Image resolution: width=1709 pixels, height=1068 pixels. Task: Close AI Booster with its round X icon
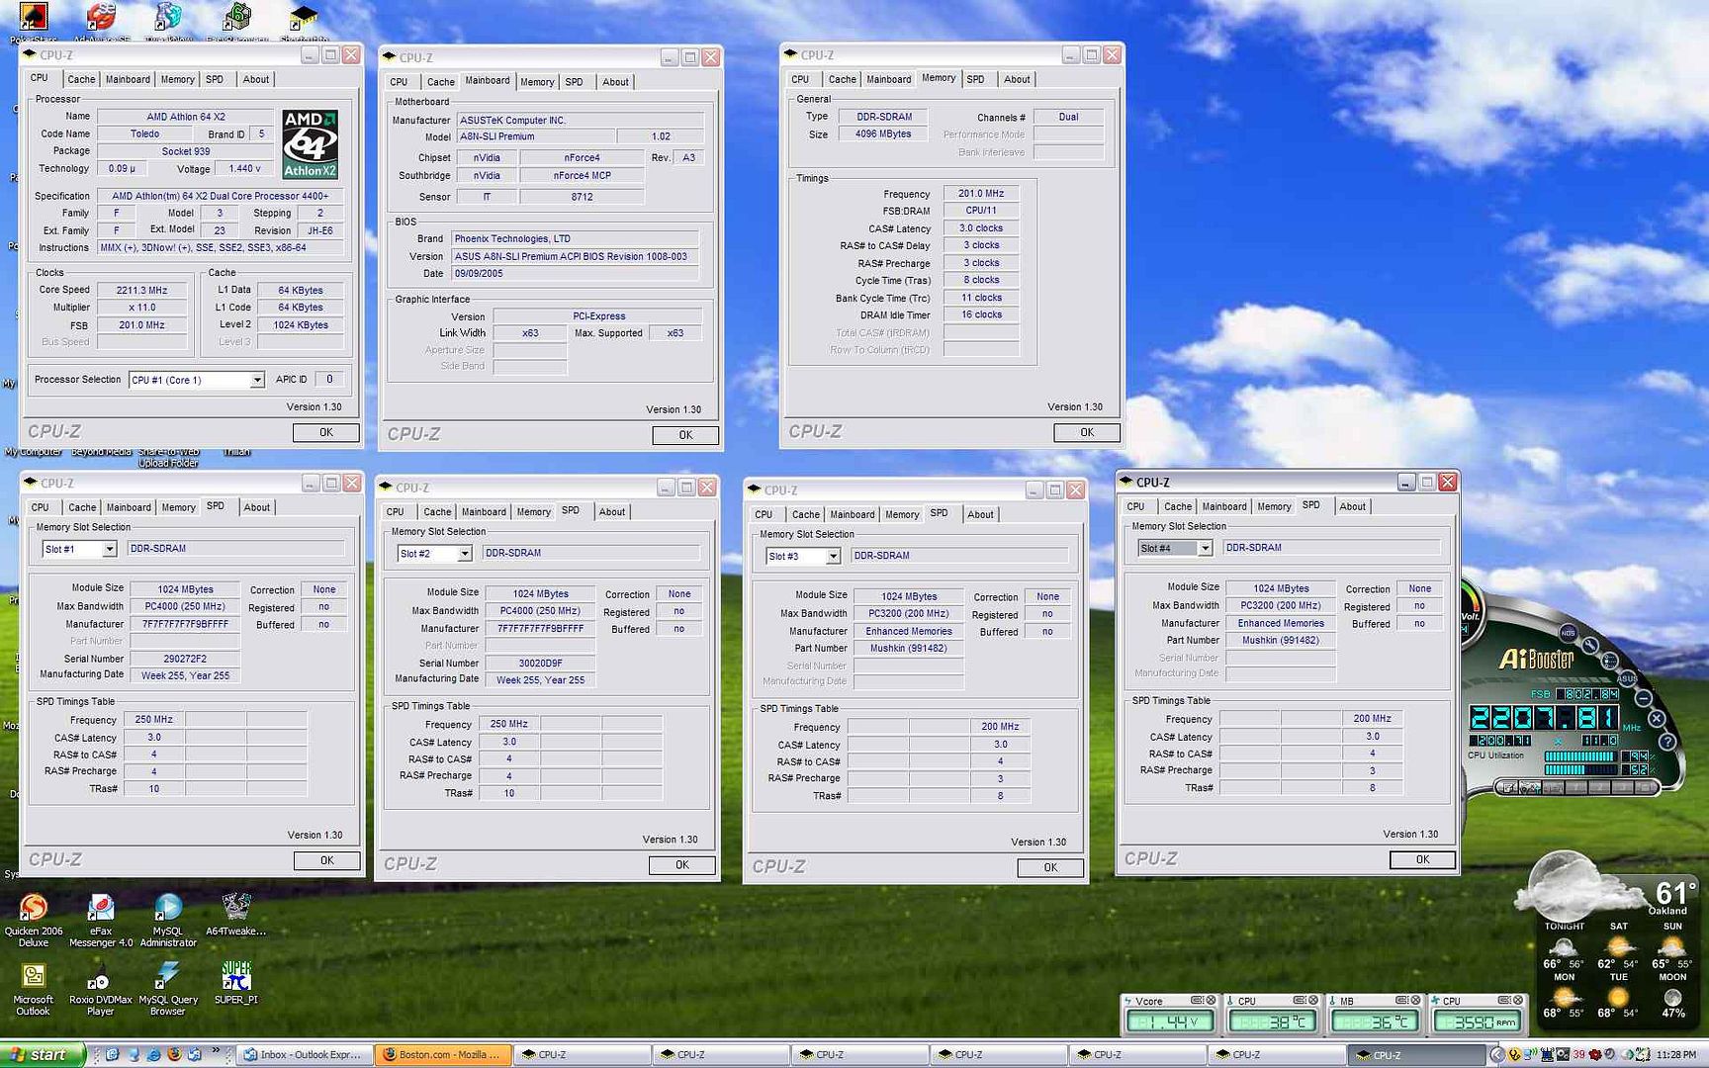tap(1657, 718)
